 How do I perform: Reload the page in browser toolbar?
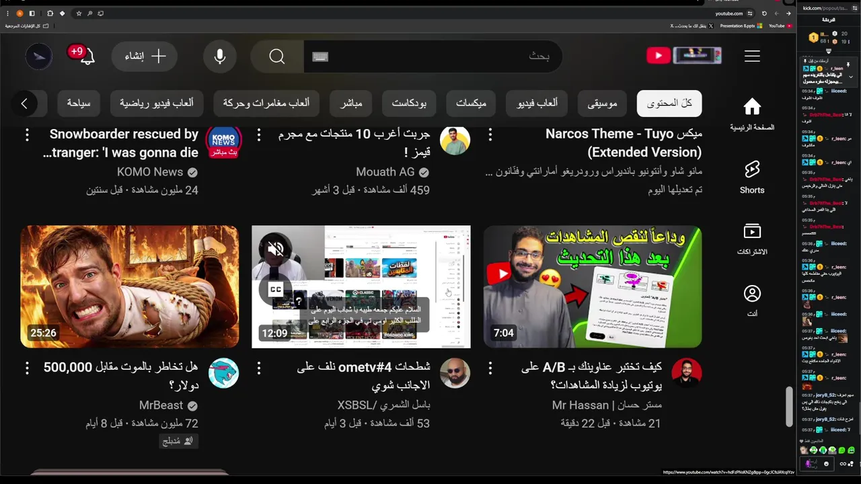[764, 13]
